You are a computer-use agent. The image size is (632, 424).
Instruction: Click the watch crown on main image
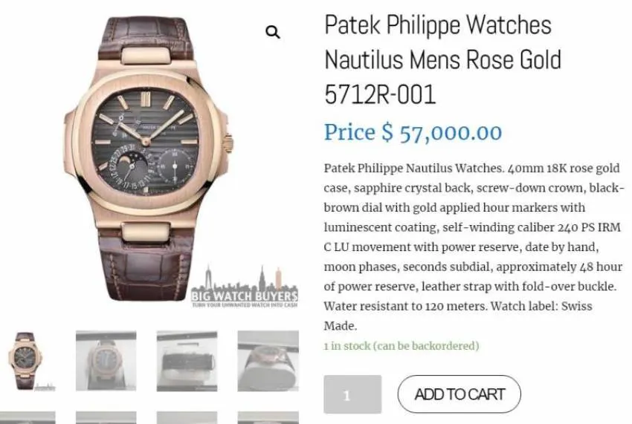pos(228,144)
